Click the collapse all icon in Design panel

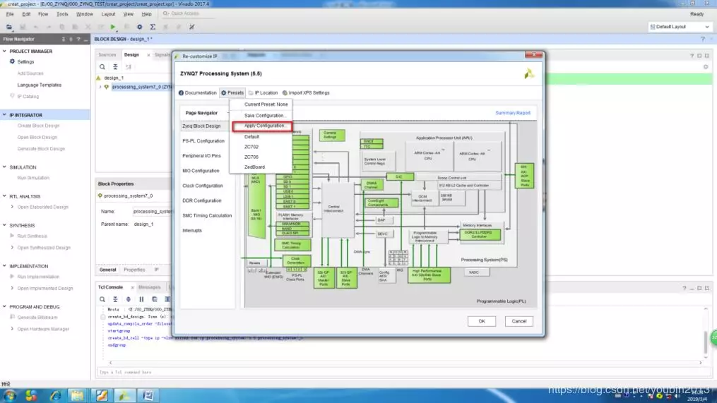115,67
